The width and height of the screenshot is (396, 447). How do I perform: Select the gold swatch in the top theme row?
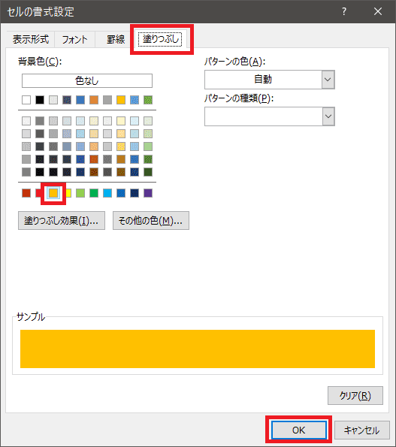tap(121, 100)
